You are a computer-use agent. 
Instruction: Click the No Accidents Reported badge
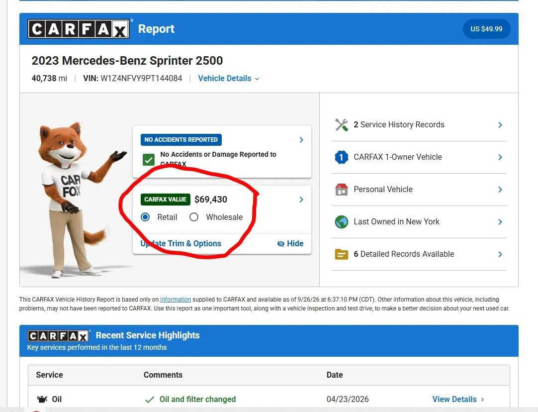point(181,140)
